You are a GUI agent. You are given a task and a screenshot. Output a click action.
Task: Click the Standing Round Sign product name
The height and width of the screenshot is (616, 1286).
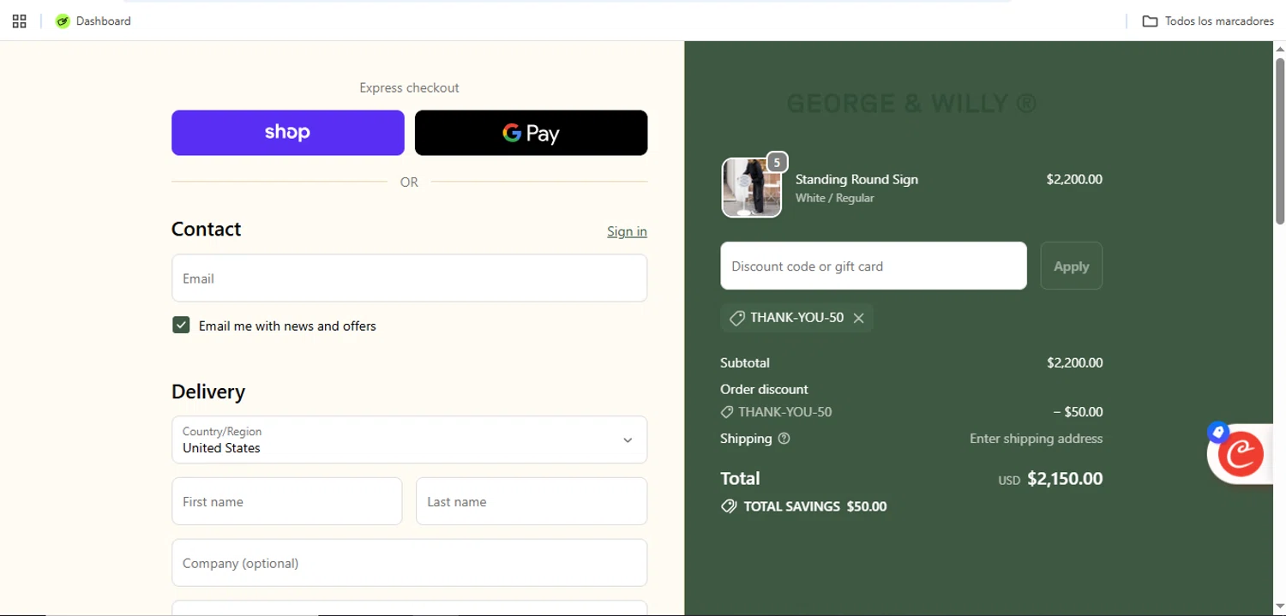(x=856, y=179)
